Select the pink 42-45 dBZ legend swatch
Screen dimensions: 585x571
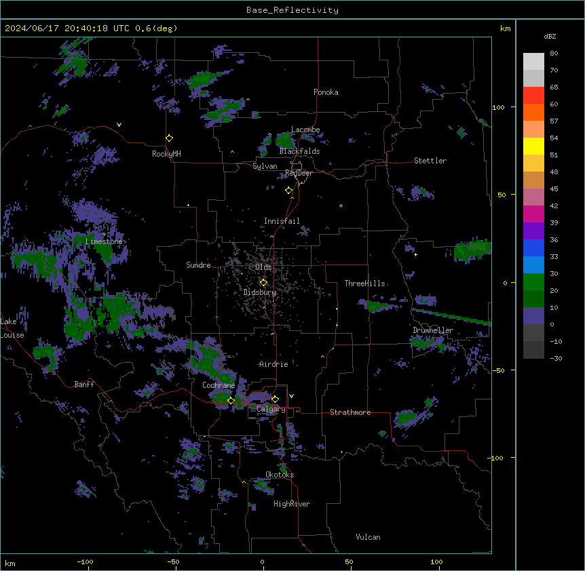[x=533, y=197]
